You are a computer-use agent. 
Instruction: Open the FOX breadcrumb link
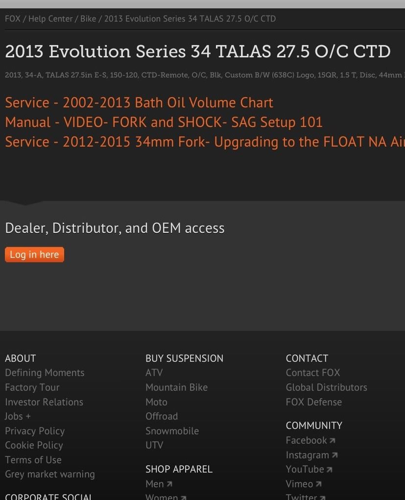13,19
